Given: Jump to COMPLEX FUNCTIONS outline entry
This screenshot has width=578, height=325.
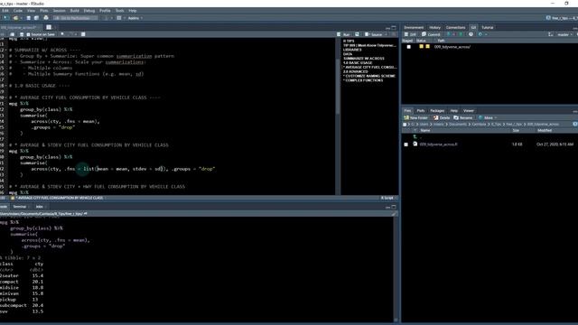Looking at the screenshot, I should click(x=363, y=80).
